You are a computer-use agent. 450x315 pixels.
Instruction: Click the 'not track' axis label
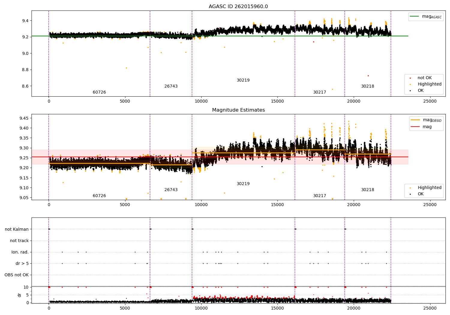point(19,241)
